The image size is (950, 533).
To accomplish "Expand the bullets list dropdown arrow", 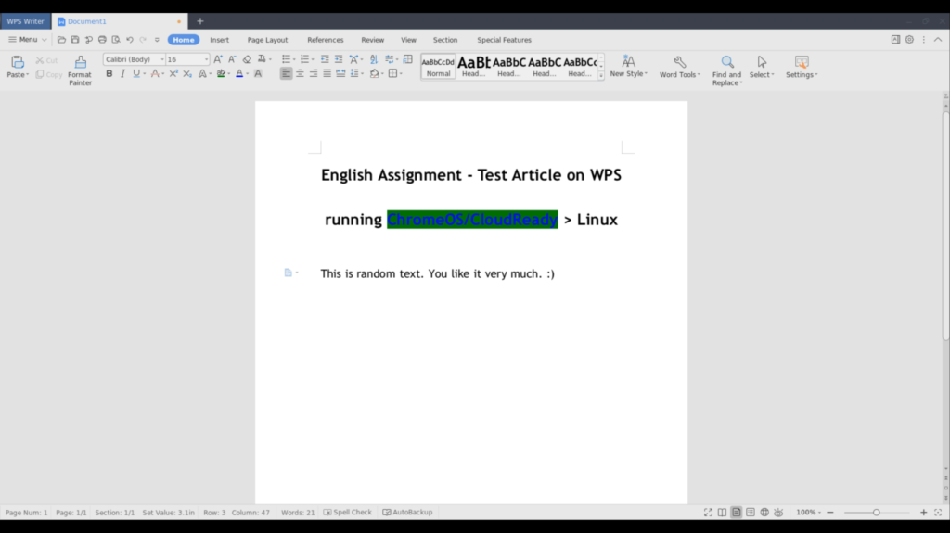I will [294, 60].
